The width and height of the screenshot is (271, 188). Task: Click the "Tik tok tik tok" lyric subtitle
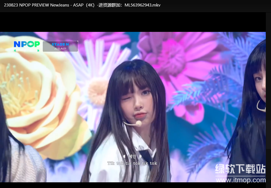pyautogui.click(x=132, y=163)
